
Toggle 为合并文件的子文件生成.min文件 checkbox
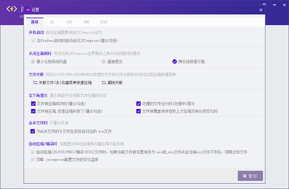33,131
